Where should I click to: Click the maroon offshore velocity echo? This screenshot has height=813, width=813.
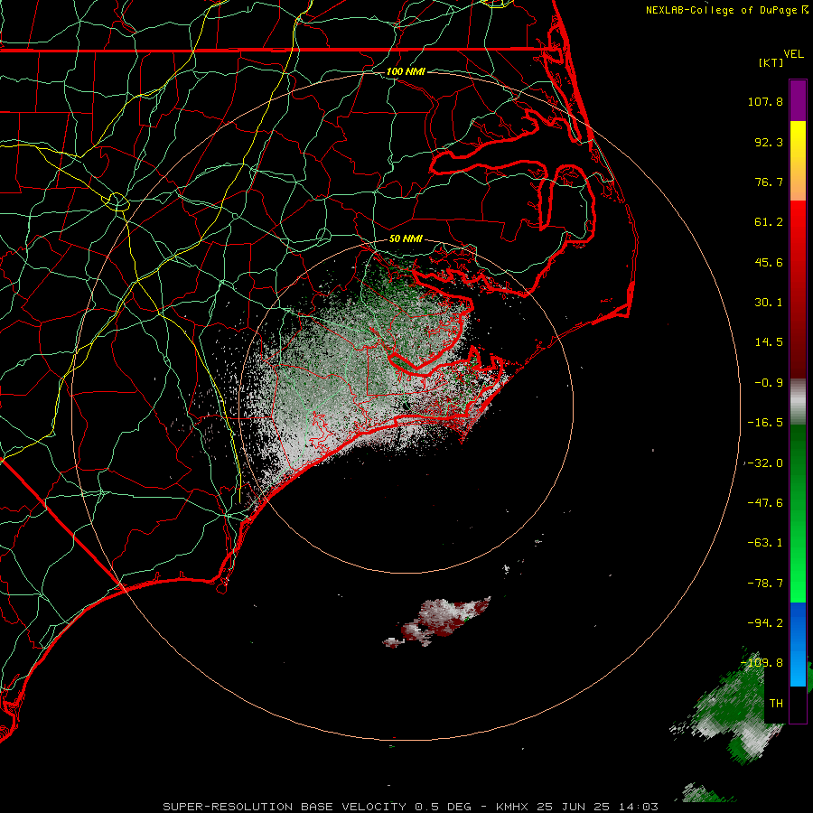(441, 621)
